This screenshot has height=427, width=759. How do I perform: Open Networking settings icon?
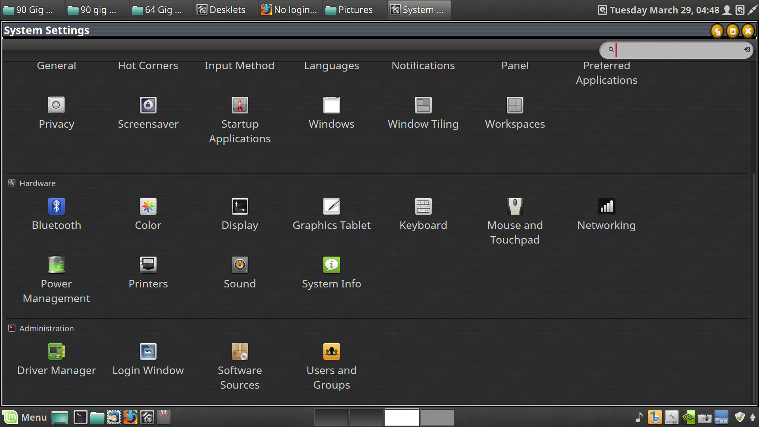[607, 206]
